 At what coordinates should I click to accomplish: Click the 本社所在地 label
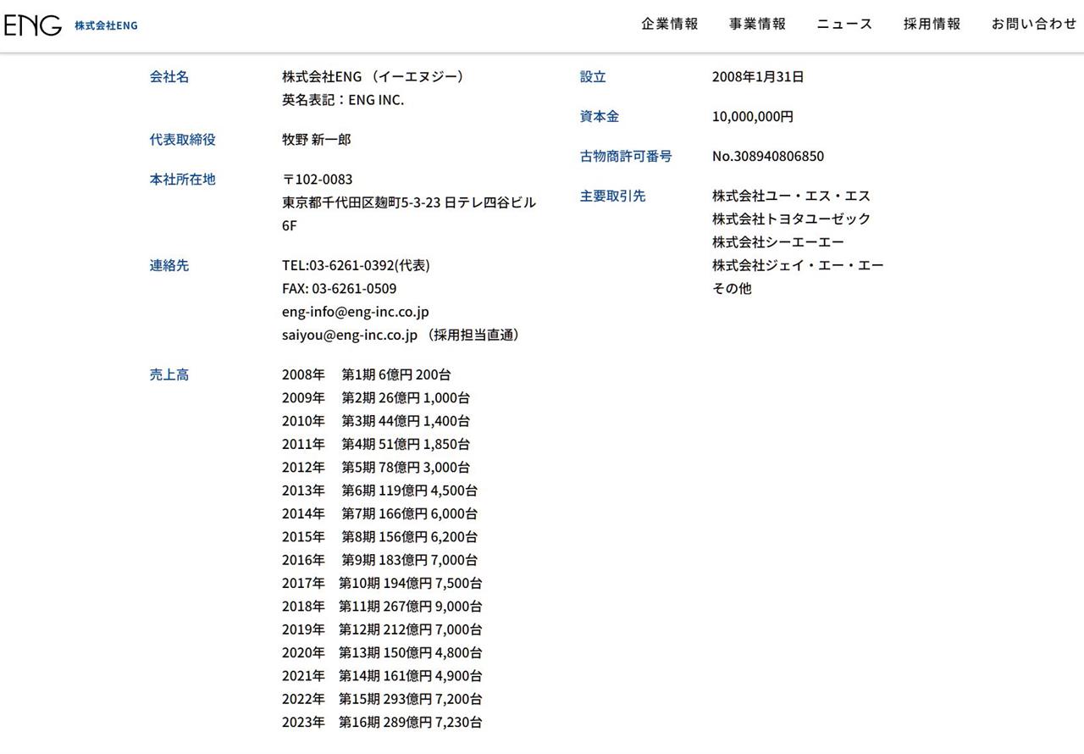182,179
